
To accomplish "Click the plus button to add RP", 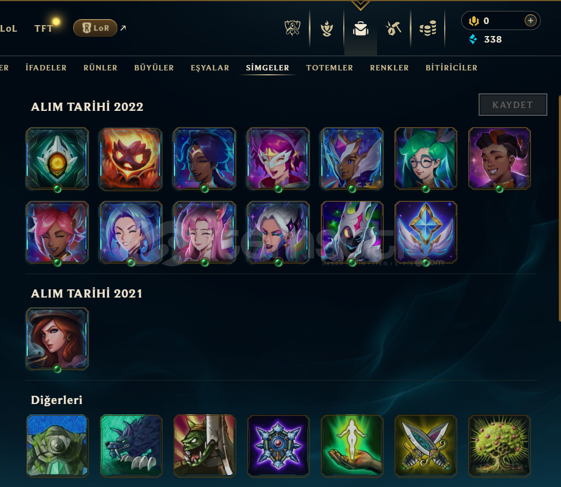I will (530, 21).
